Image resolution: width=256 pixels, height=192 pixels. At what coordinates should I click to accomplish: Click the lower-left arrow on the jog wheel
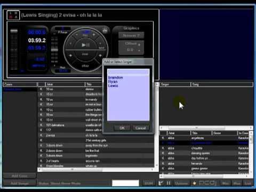70,55
